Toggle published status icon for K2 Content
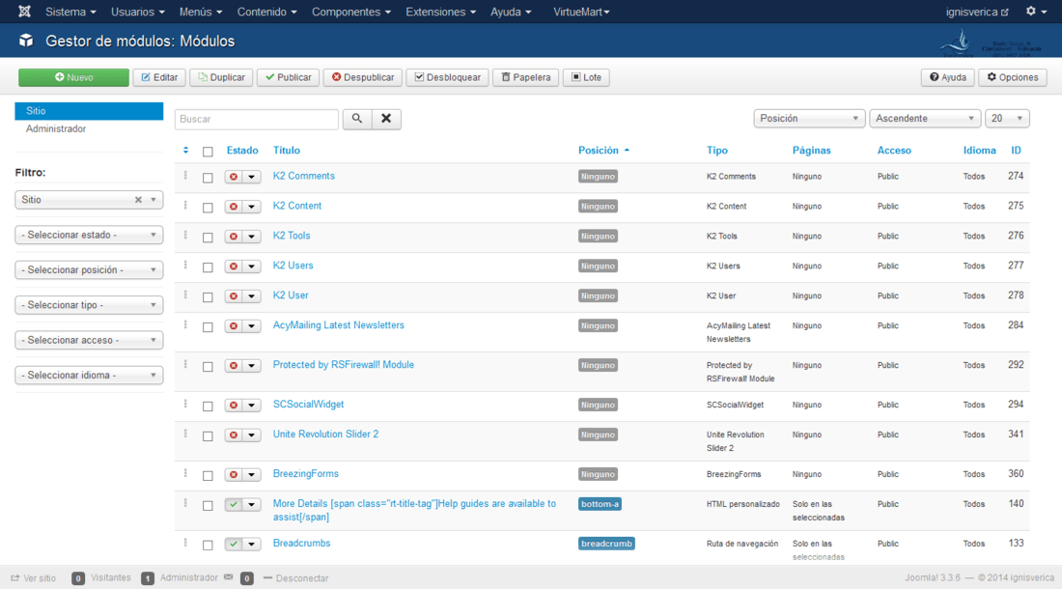 (234, 207)
